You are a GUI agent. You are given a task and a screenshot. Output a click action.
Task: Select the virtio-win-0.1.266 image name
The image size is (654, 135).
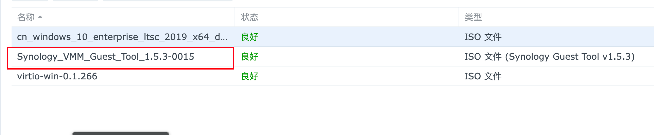pyautogui.click(x=57, y=76)
